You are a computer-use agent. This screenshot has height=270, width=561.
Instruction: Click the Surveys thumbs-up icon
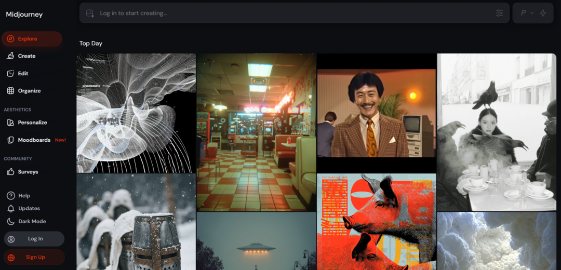(x=10, y=172)
